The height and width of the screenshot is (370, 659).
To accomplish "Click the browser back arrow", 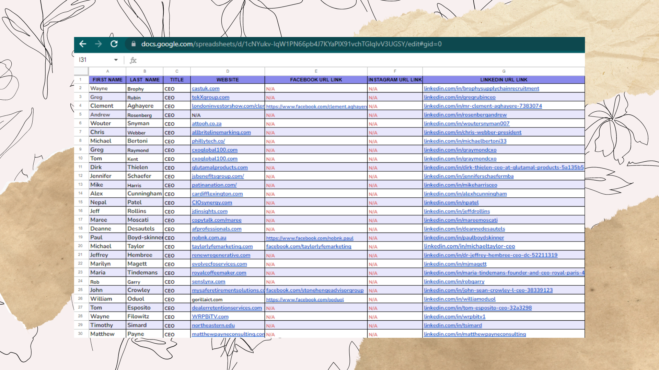I will [x=83, y=44].
